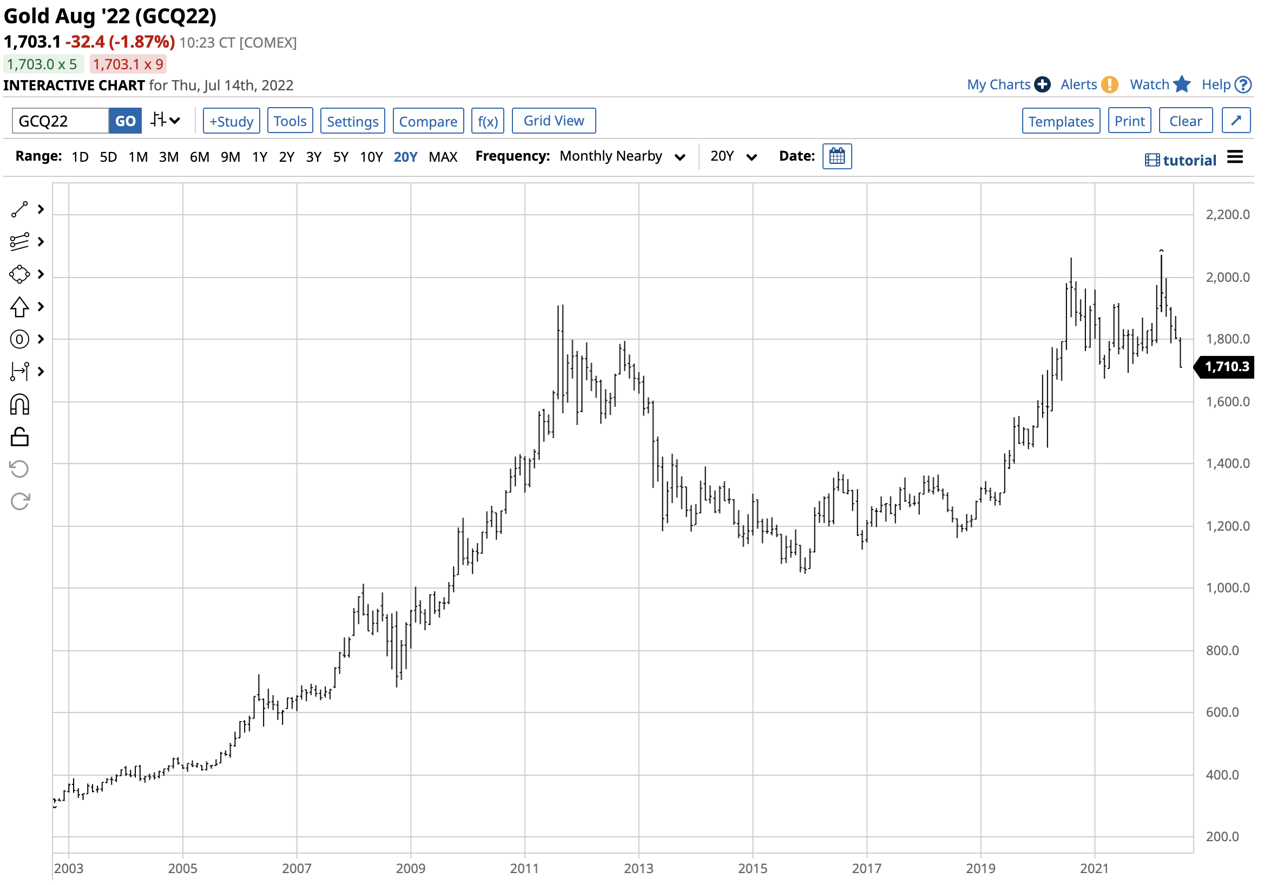1277x885 pixels.
Task: Click the +Study button
Action: (231, 121)
